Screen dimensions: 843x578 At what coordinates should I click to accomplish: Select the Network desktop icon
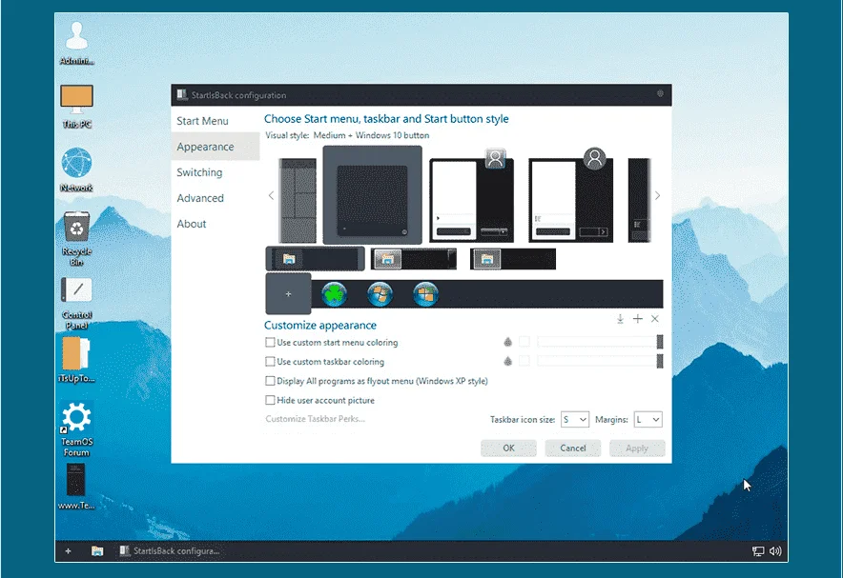coord(76,169)
